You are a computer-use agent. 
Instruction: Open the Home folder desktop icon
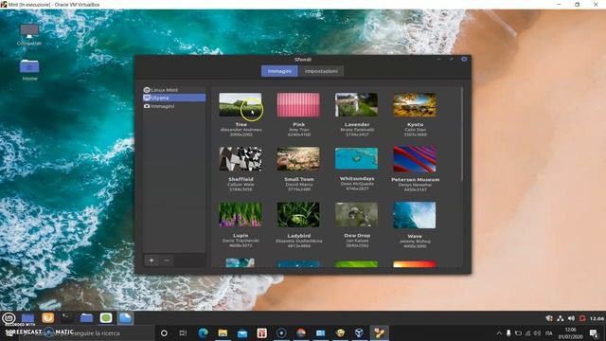[29, 70]
